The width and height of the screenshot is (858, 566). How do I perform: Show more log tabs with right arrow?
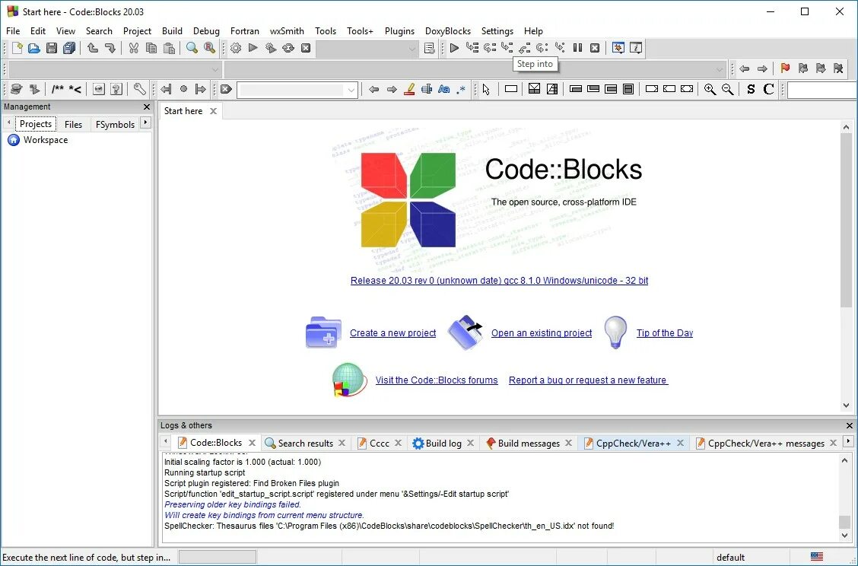pos(848,441)
